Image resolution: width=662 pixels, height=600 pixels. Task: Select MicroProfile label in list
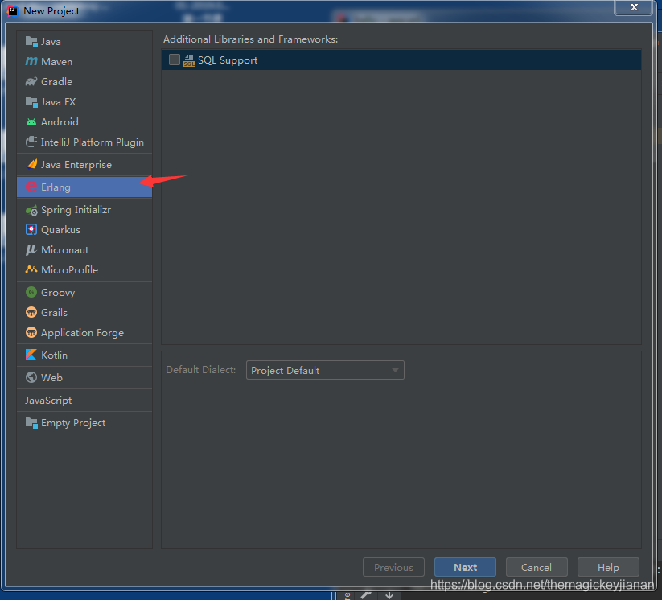click(69, 269)
